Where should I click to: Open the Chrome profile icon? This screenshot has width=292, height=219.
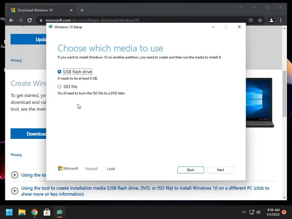coord(271,20)
